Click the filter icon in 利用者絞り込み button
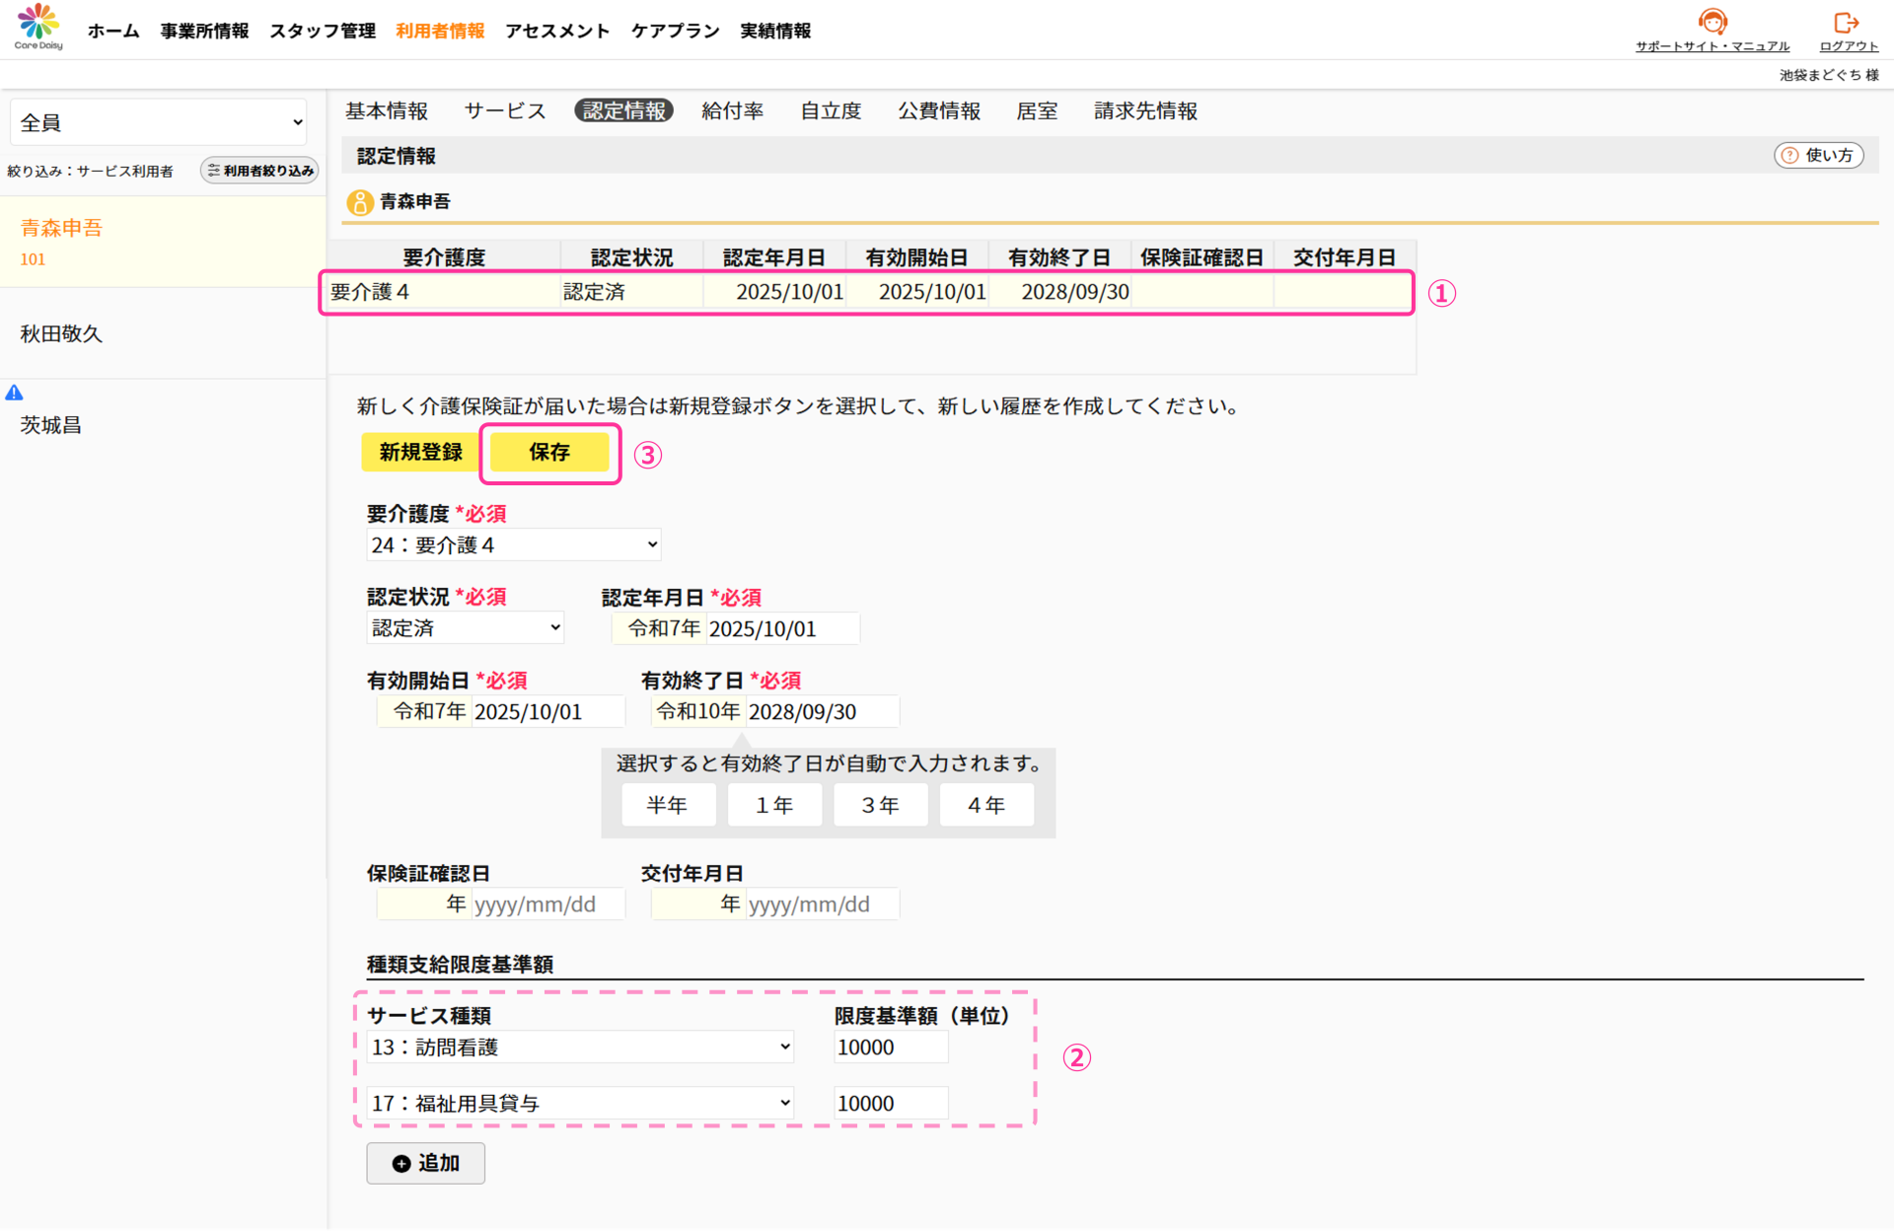 click(213, 171)
